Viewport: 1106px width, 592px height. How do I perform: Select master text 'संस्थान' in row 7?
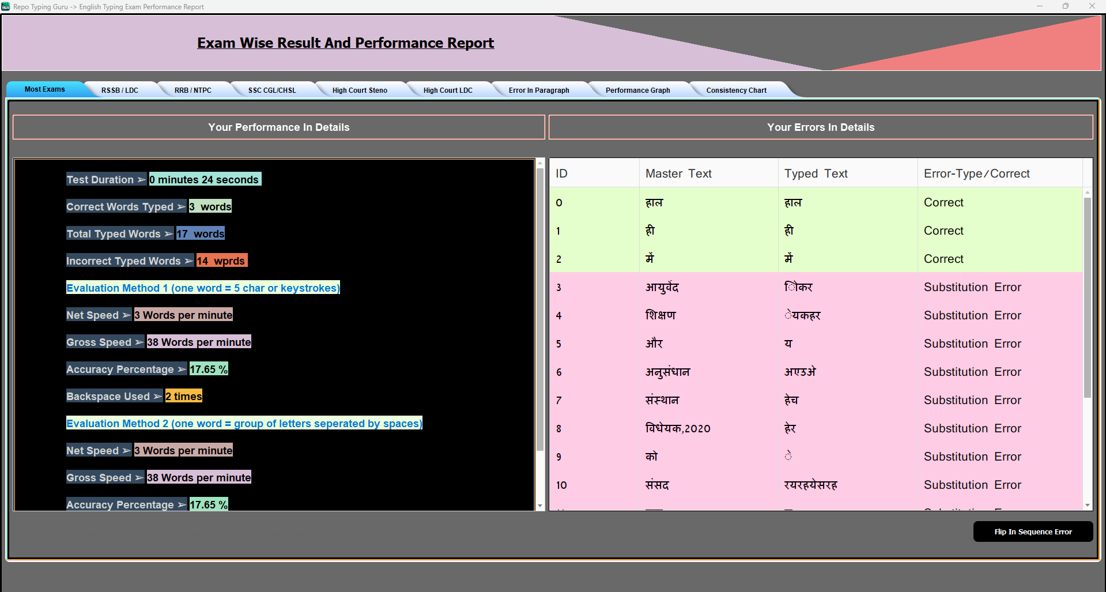(662, 400)
